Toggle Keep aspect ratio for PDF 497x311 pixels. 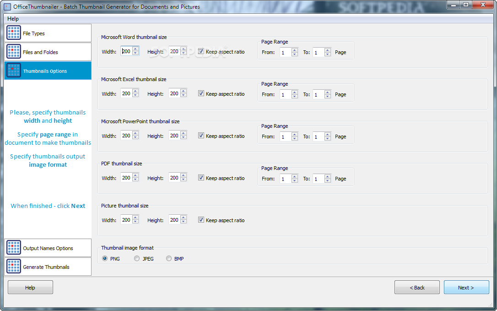click(x=201, y=178)
